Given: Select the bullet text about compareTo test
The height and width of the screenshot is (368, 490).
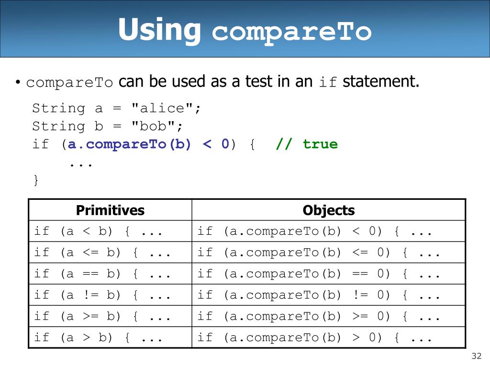Looking at the screenshot, I should click(223, 81).
